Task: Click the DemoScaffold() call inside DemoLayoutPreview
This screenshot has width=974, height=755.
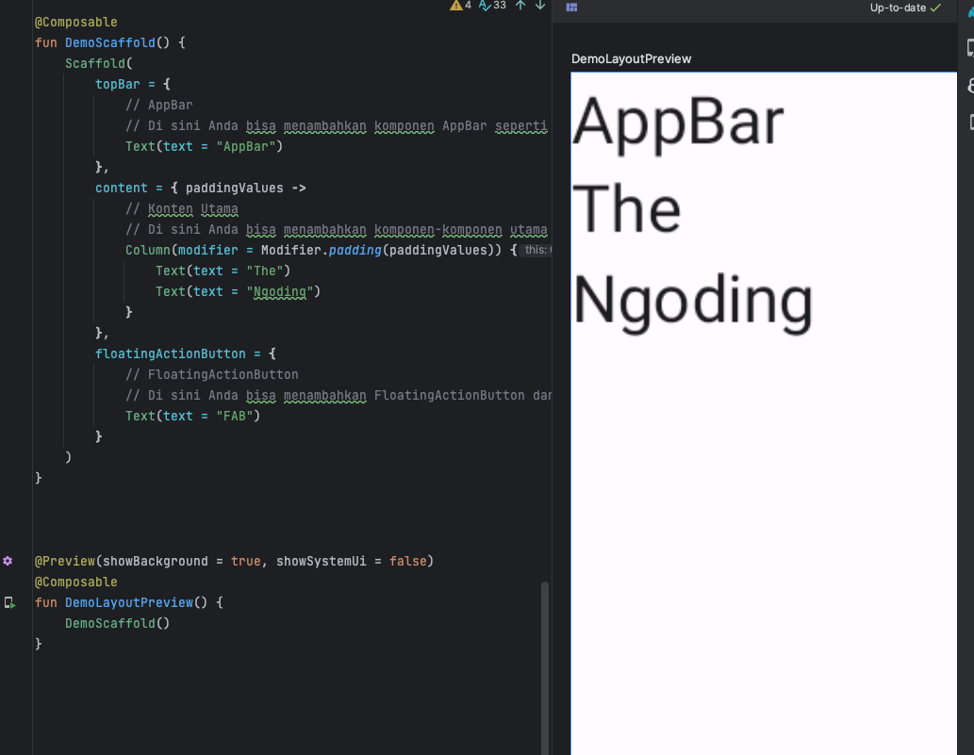Action: point(117,623)
